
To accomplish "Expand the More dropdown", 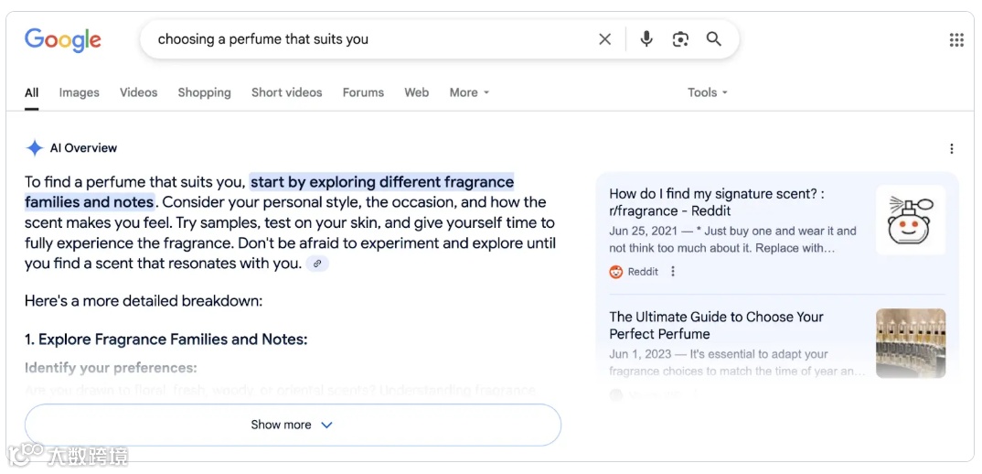I will (x=469, y=92).
